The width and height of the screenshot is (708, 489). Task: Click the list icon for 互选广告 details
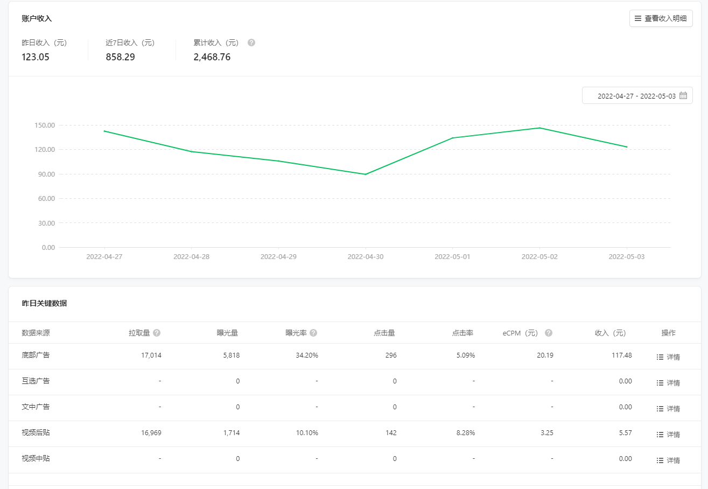pos(660,383)
